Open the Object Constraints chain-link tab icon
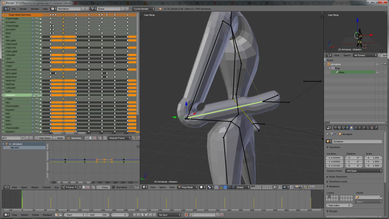This screenshot has width=389, height=219. tap(356, 128)
